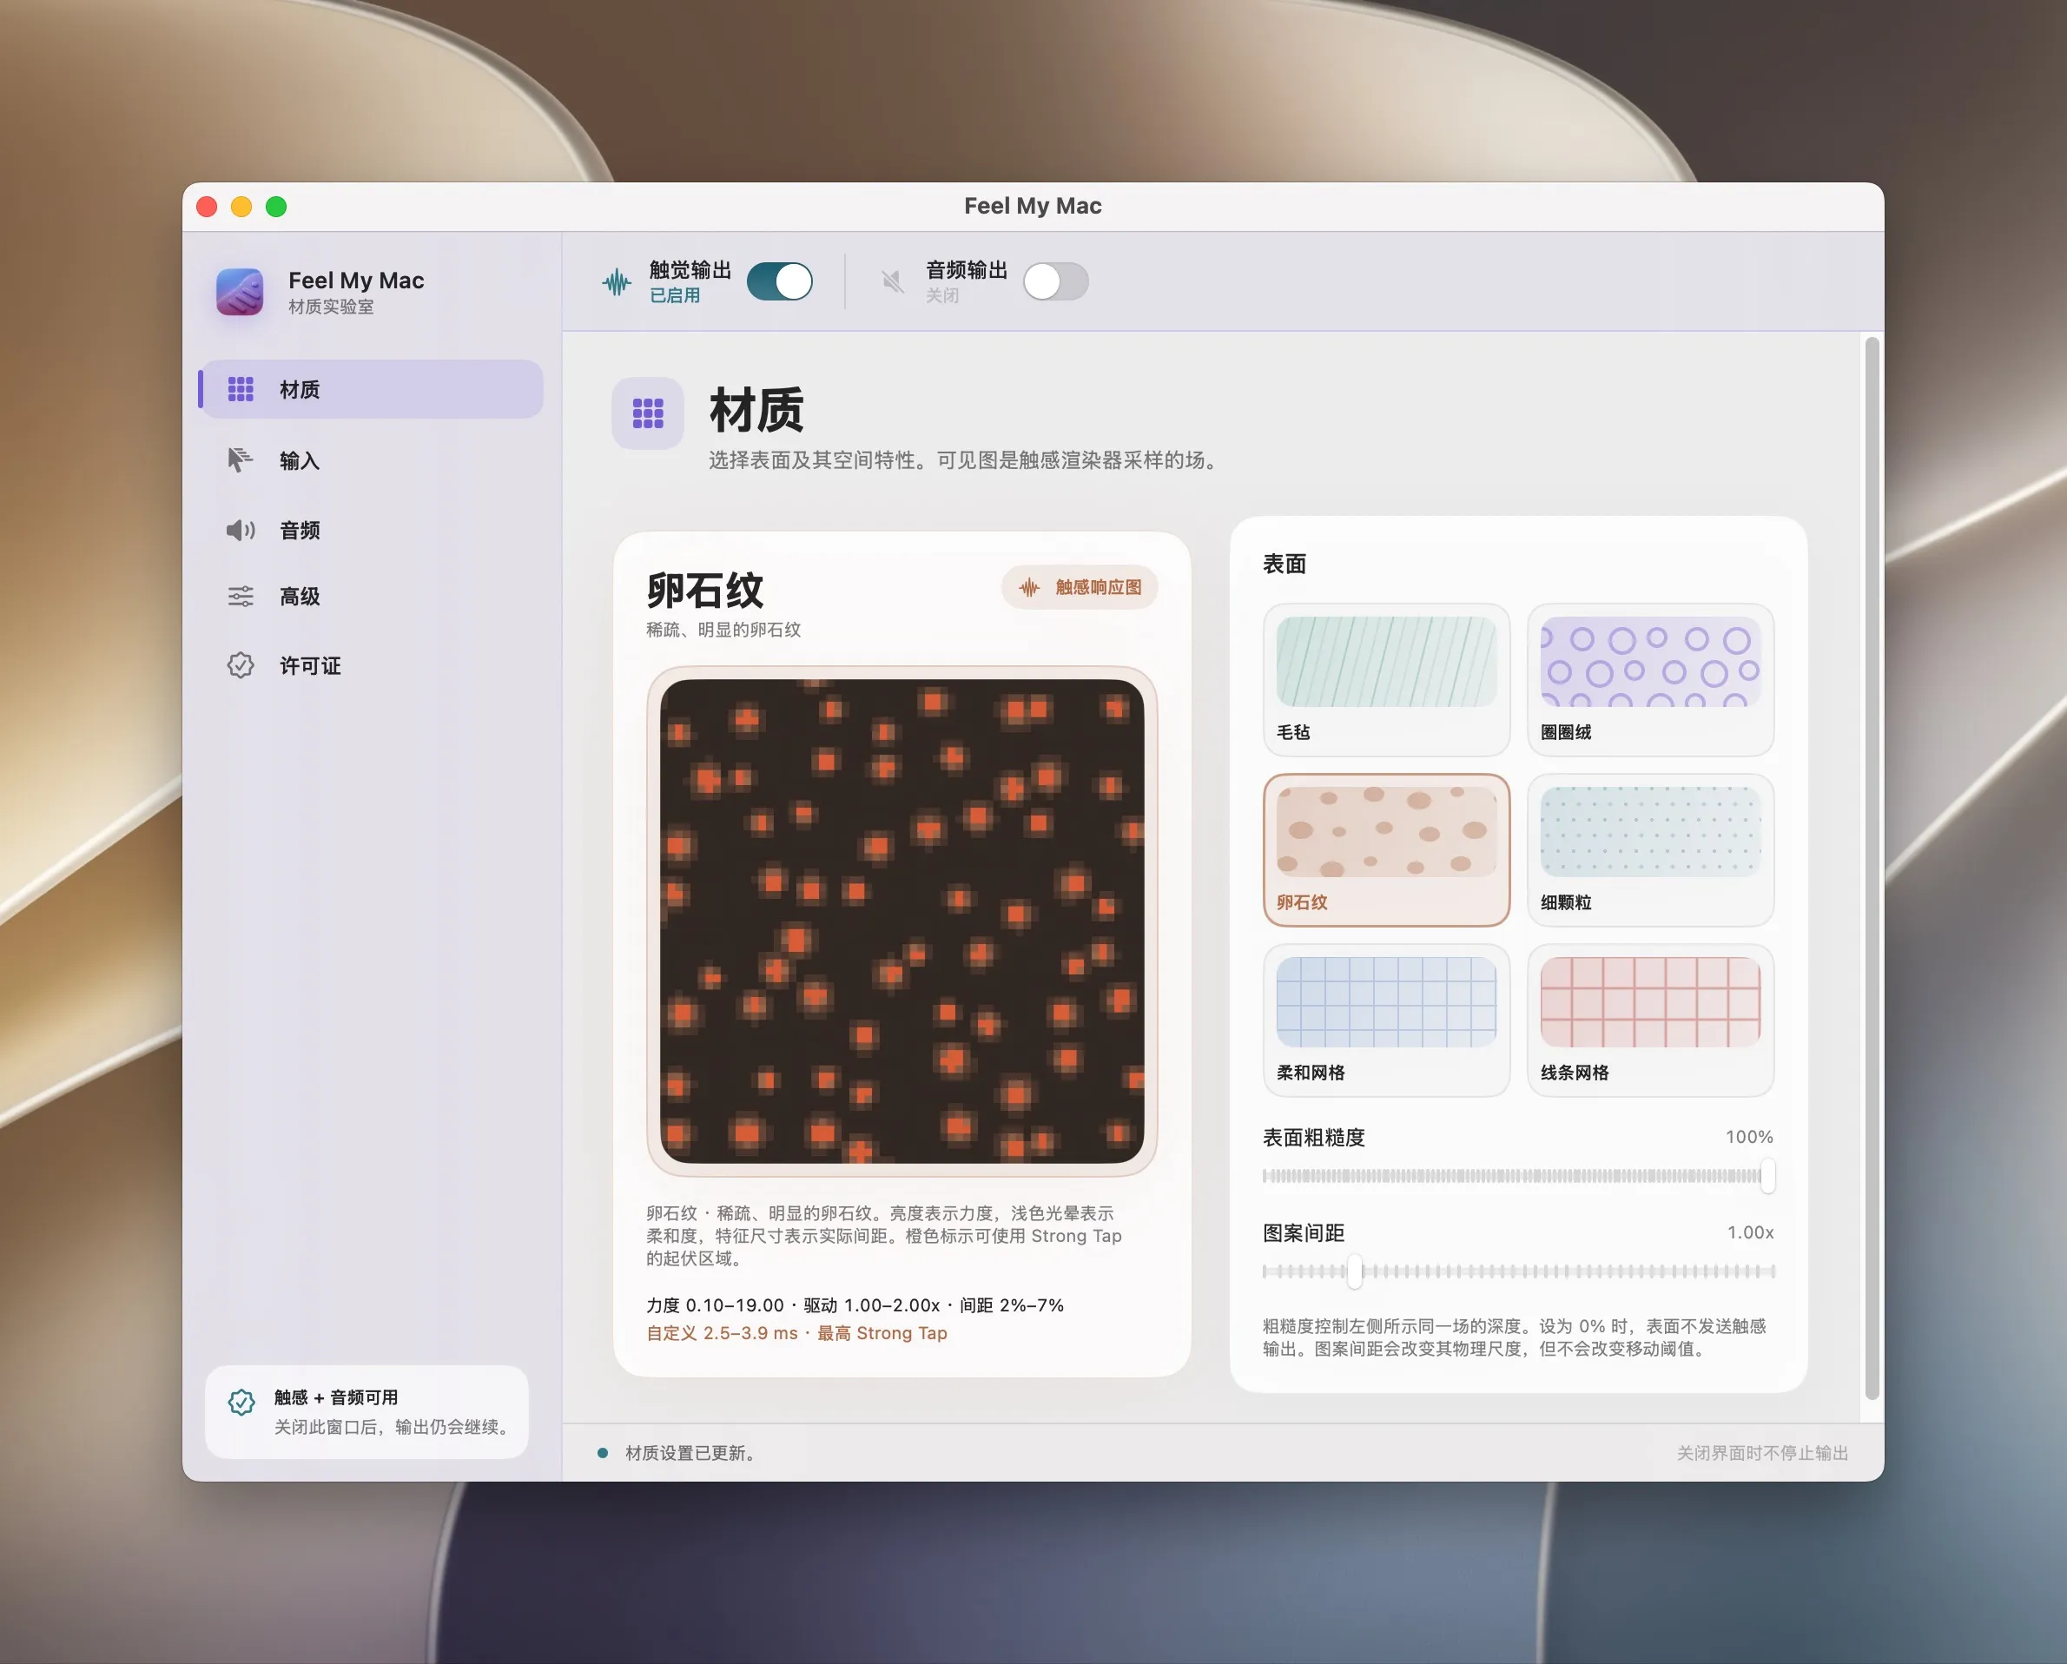The image size is (2067, 1664).
Task: Click the 表面 section heading
Action: pyautogui.click(x=1284, y=564)
